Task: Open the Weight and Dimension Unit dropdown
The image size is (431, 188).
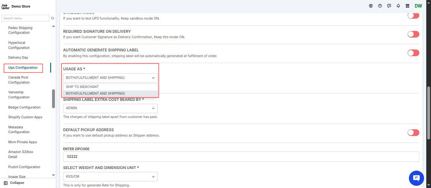Action: [x=110, y=177]
